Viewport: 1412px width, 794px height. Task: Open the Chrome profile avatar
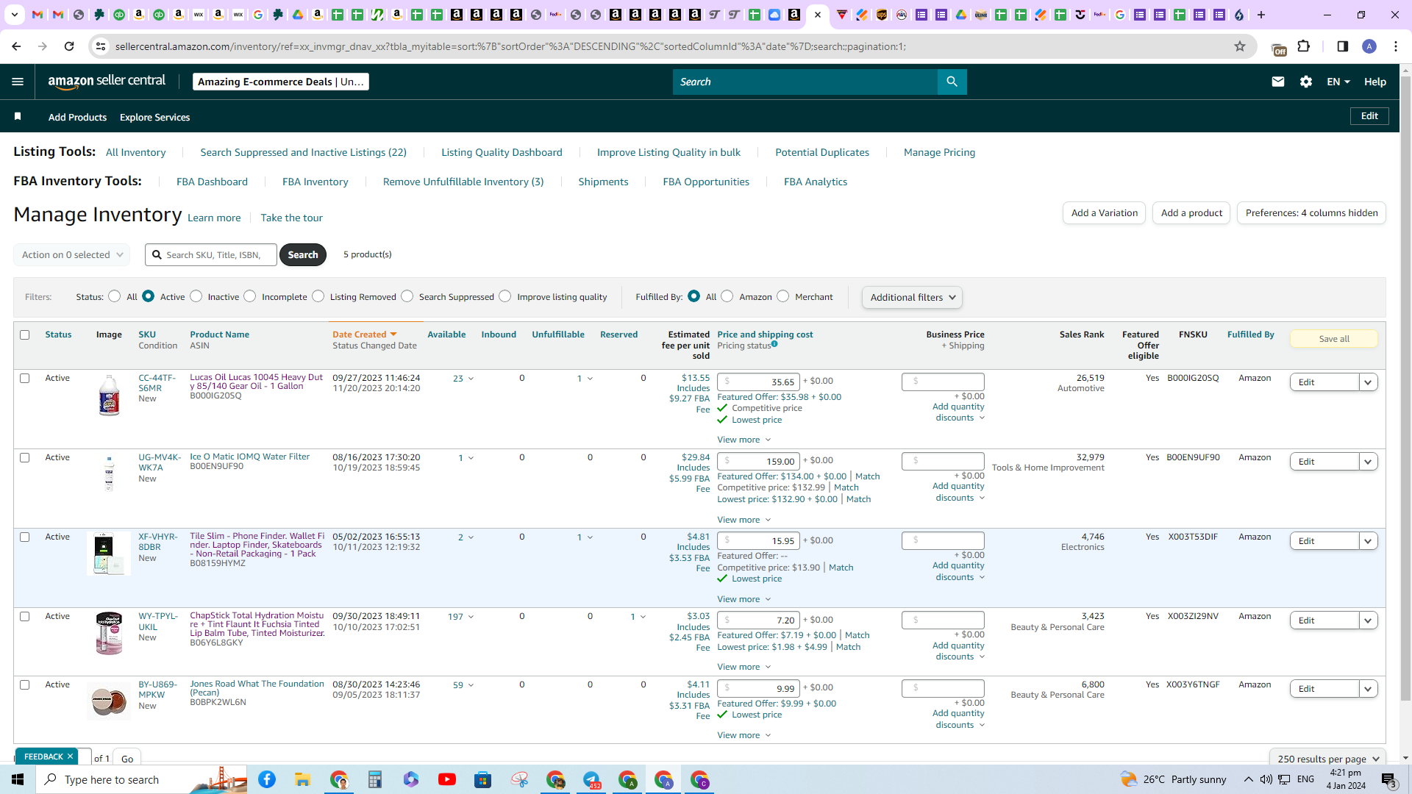point(1369,46)
